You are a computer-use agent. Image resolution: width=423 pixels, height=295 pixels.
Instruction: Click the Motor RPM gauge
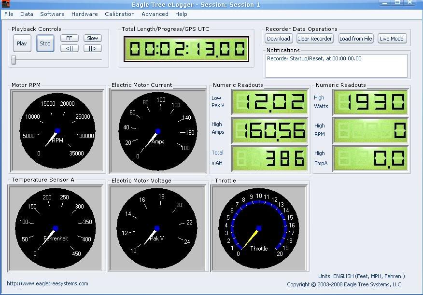pyautogui.click(x=57, y=131)
